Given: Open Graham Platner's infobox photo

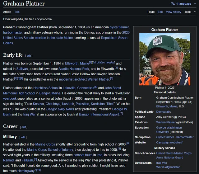Looking at the screenshot, I should (164, 59).
